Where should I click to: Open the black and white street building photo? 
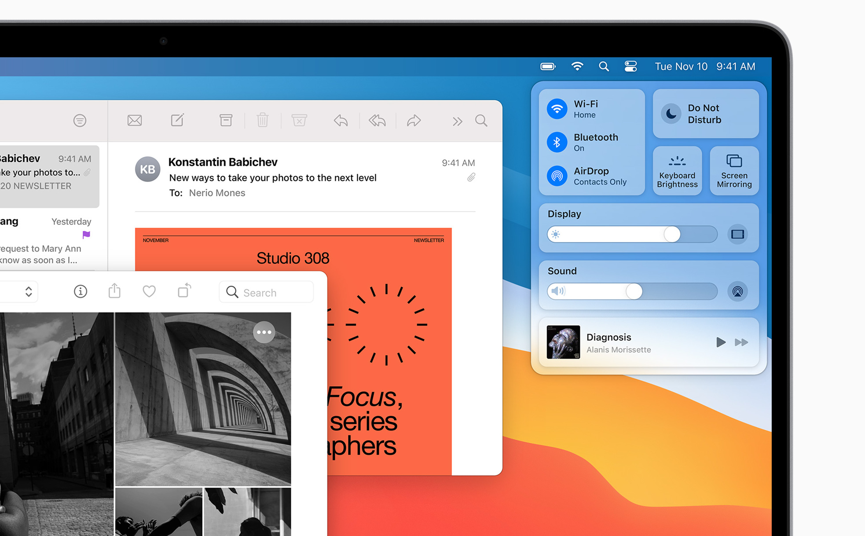[56, 424]
